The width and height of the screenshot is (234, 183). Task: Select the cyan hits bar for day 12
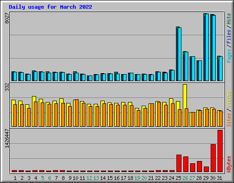[x=90, y=78]
